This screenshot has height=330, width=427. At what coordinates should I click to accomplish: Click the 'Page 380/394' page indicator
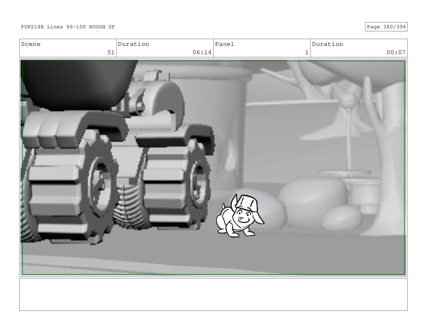386,27
